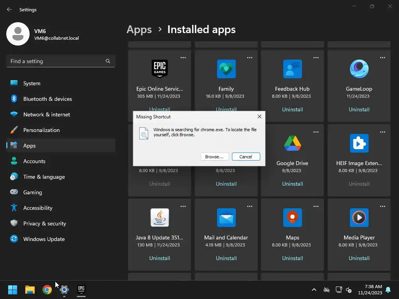This screenshot has width=399, height=299.
Task: Click the HEIF Image Extension icon
Action: coord(359,143)
